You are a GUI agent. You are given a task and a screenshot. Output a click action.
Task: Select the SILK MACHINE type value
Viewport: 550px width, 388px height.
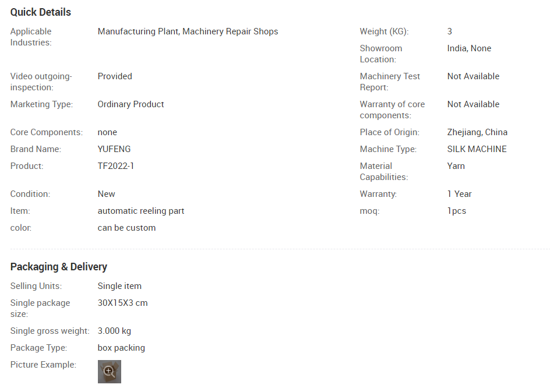tap(477, 149)
